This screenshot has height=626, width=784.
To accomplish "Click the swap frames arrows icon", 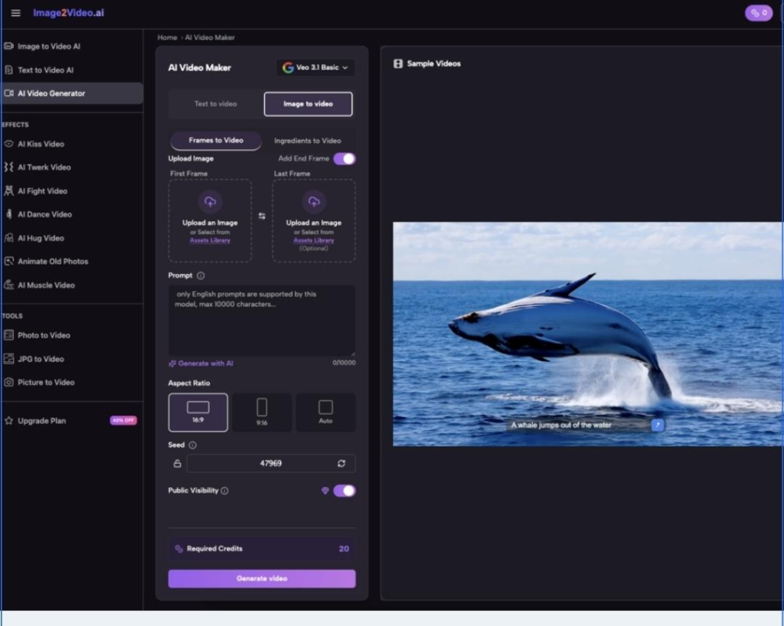I will [x=262, y=217].
